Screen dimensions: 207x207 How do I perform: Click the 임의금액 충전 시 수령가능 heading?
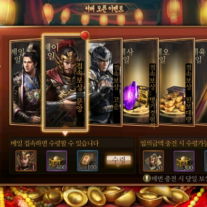(x=173, y=143)
